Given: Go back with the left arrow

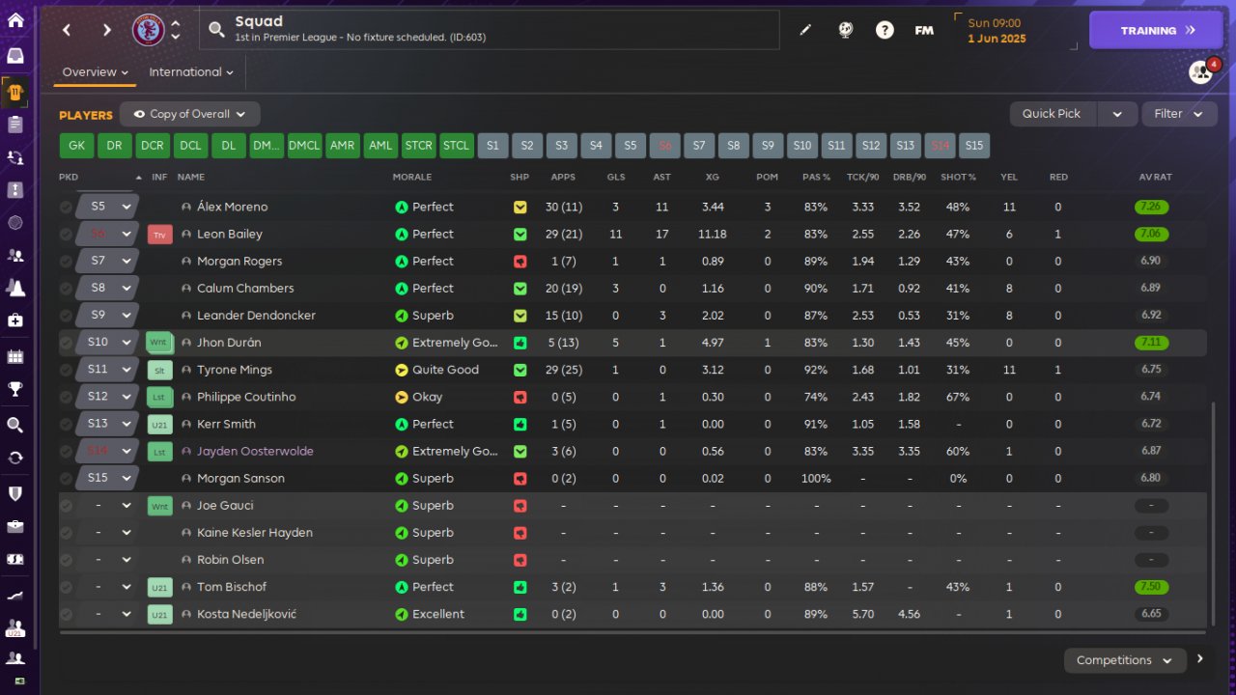Looking at the screenshot, I should coord(67,30).
